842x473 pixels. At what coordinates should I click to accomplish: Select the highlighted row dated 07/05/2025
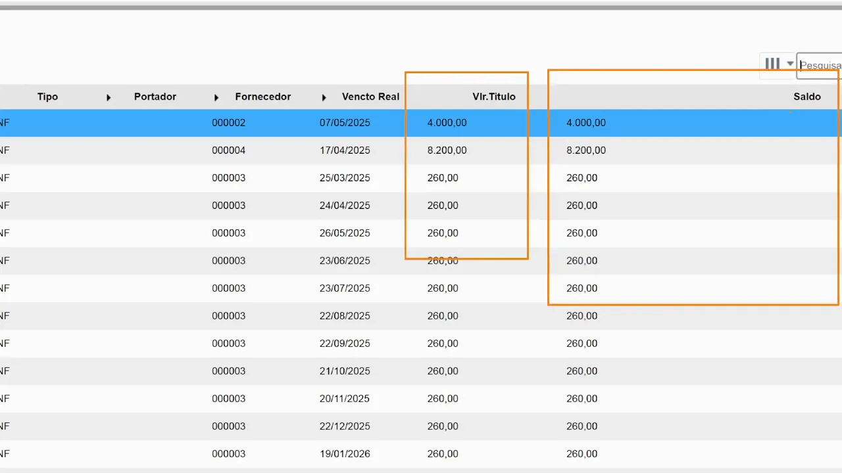pos(345,123)
